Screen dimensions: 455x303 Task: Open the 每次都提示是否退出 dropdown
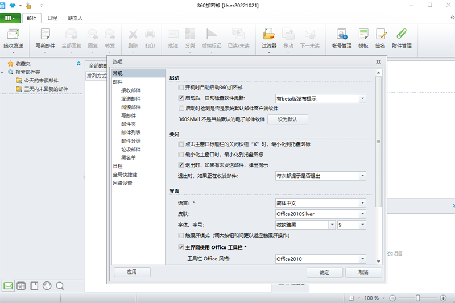point(362,176)
